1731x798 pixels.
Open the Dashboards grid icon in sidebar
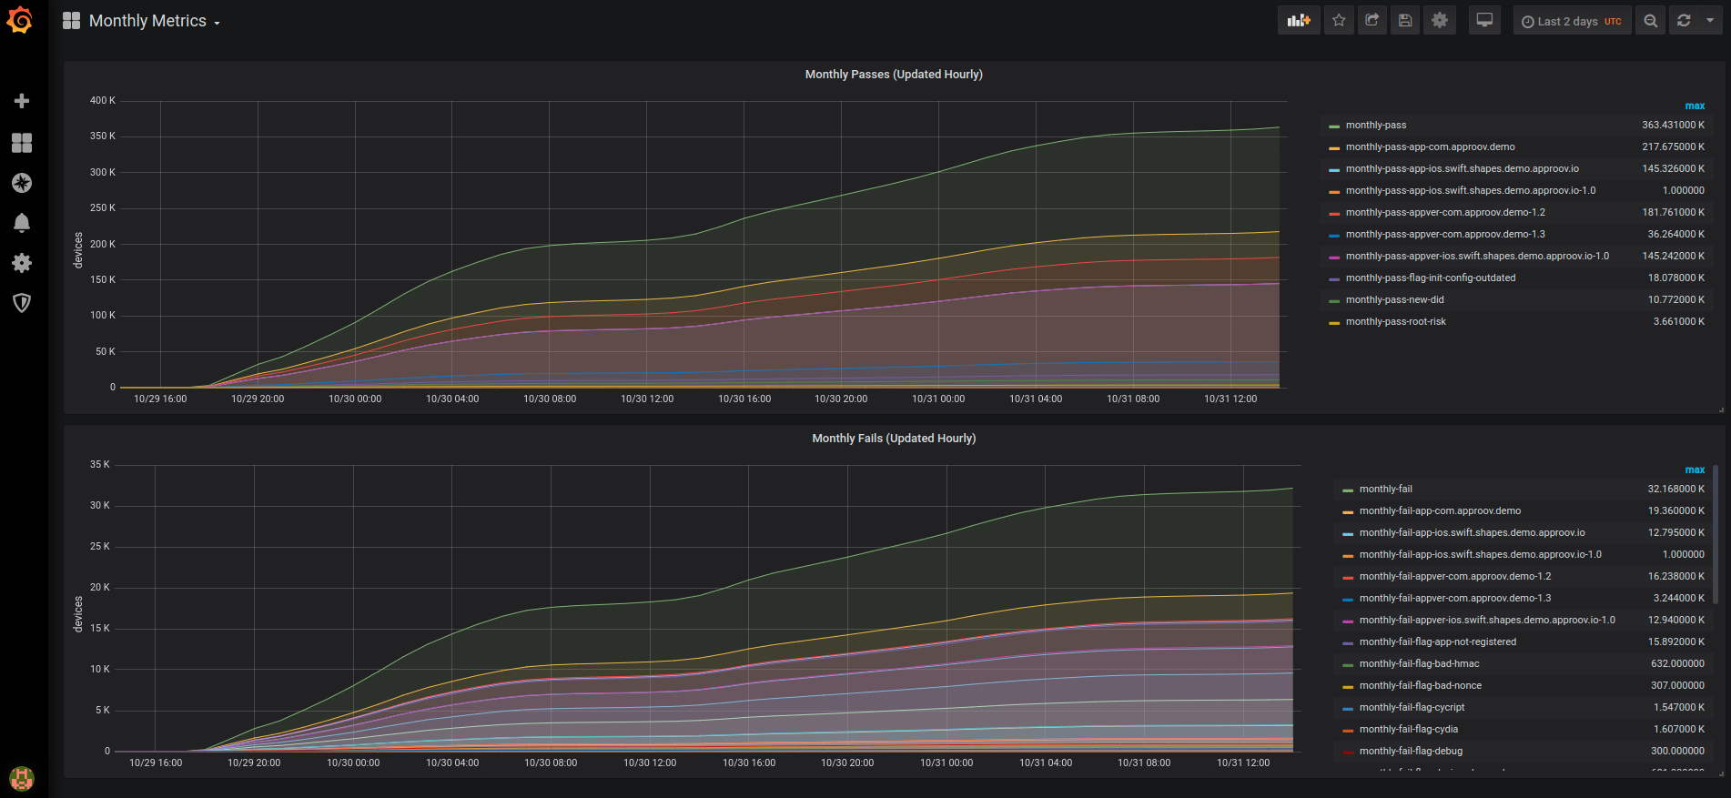point(22,143)
